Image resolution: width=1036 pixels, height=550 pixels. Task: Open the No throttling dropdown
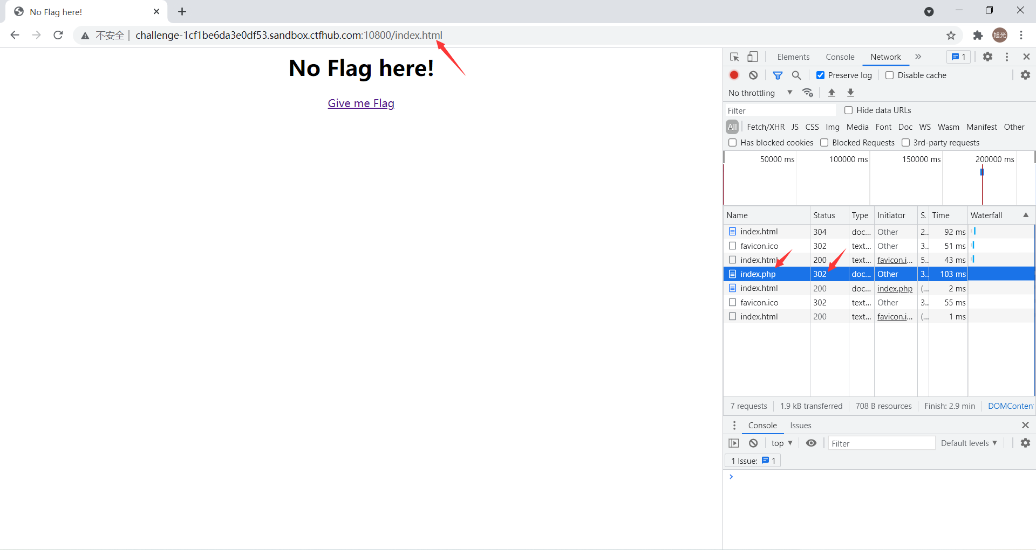pyautogui.click(x=760, y=93)
